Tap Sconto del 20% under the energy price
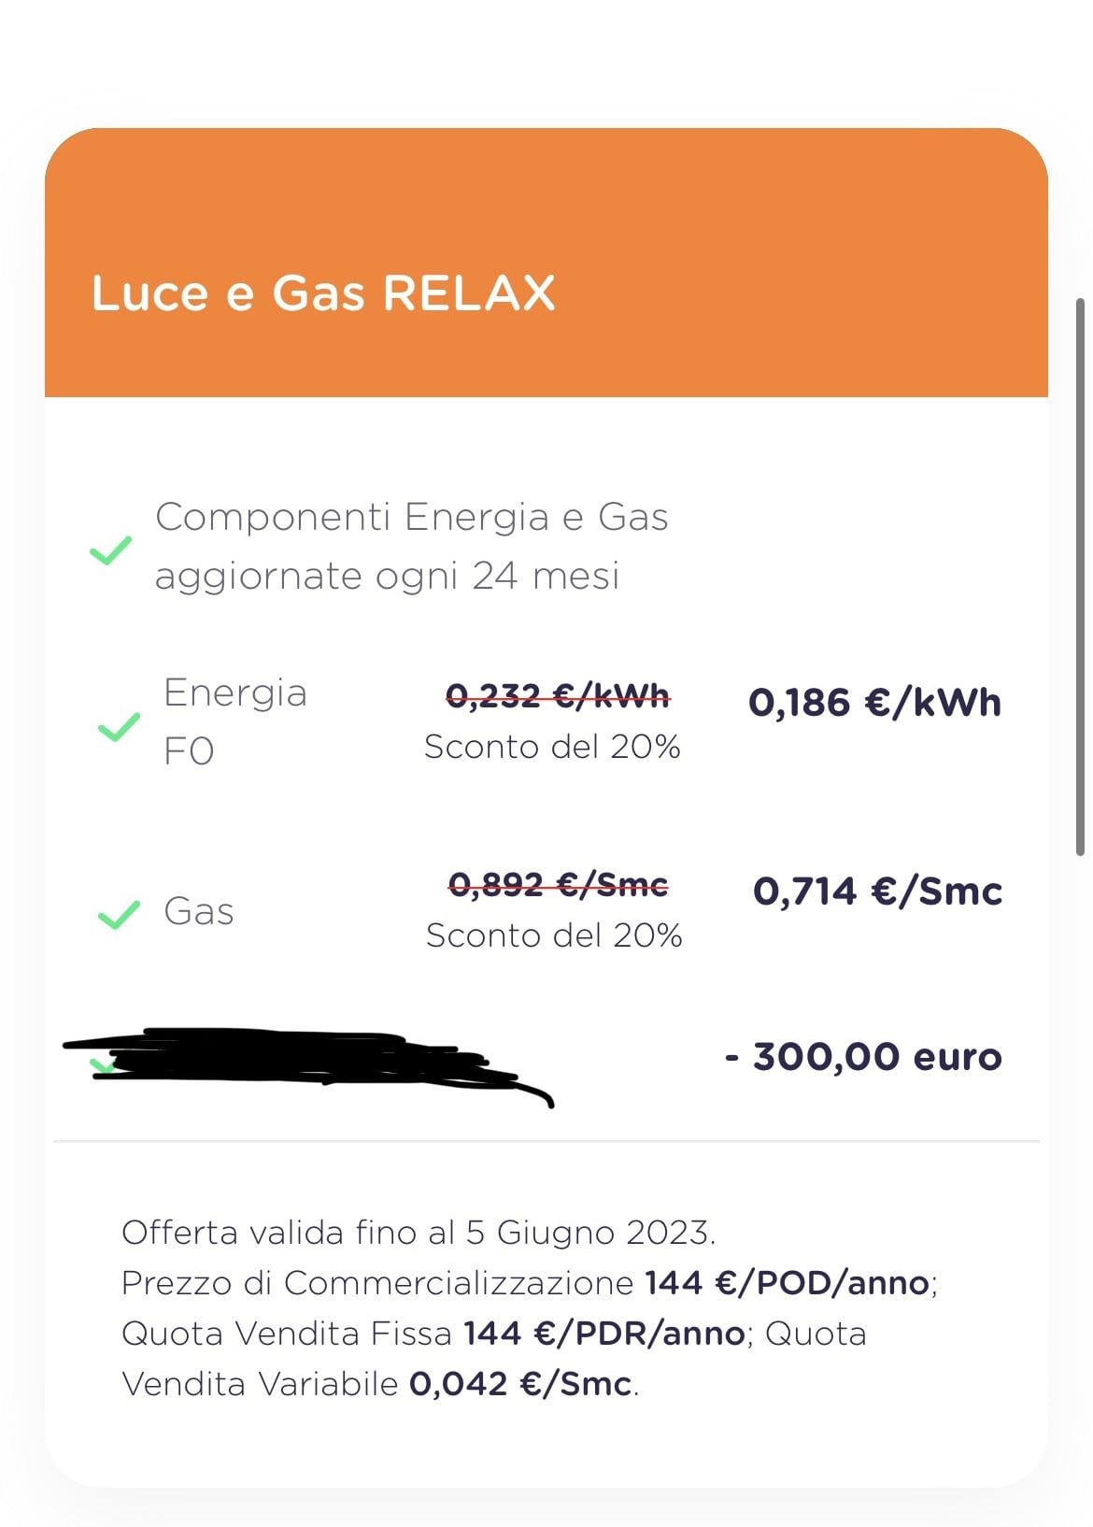 [x=552, y=747]
